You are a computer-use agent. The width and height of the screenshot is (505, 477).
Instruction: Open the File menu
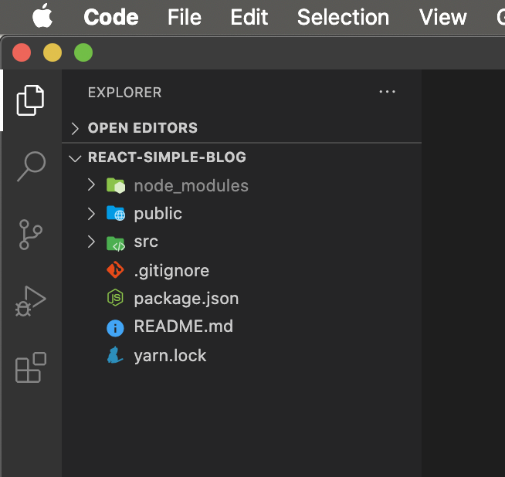(185, 17)
